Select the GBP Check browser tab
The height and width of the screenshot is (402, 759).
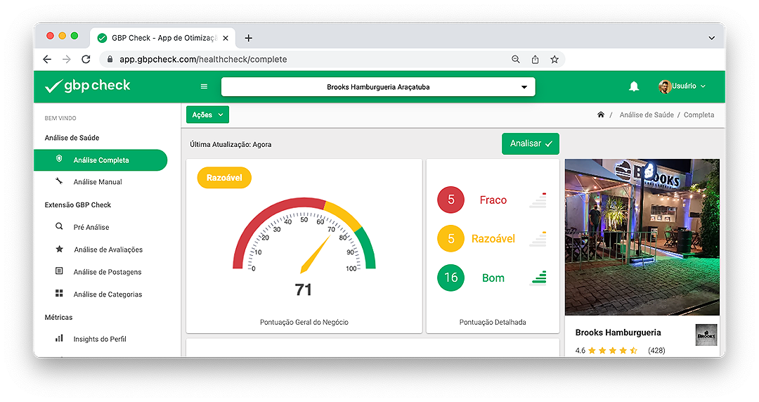click(162, 38)
